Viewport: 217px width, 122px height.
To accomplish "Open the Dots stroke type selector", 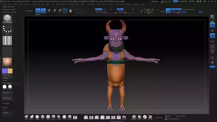I will pos(7,30).
